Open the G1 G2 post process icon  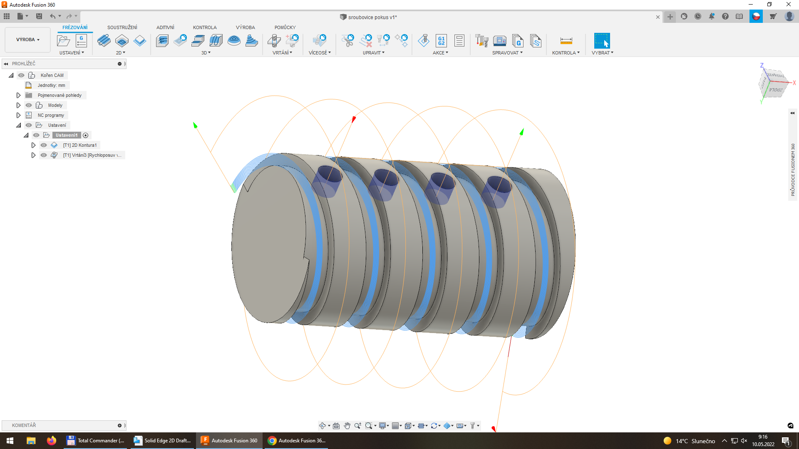click(x=441, y=41)
